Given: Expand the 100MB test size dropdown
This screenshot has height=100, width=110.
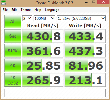Looking at the screenshot, I should (44, 18).
